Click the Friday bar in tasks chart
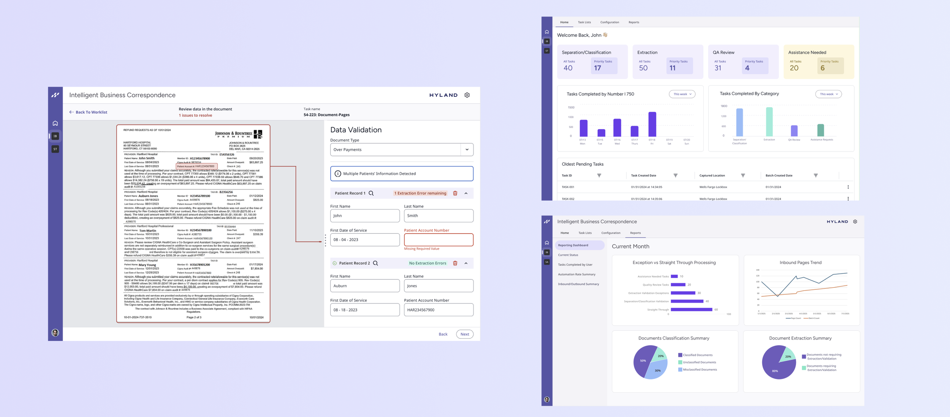Image resolution: width=950 pixels, height=417 pixels. [652, 124]
